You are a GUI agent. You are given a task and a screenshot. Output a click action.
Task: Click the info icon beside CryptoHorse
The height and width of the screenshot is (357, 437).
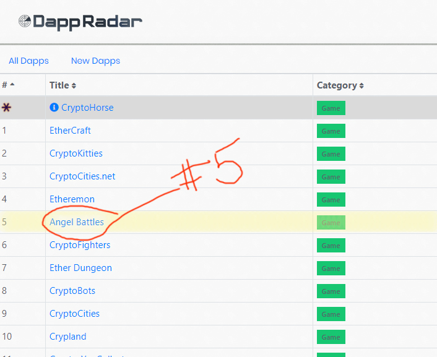pyautogui.click(x=54, y=108)
